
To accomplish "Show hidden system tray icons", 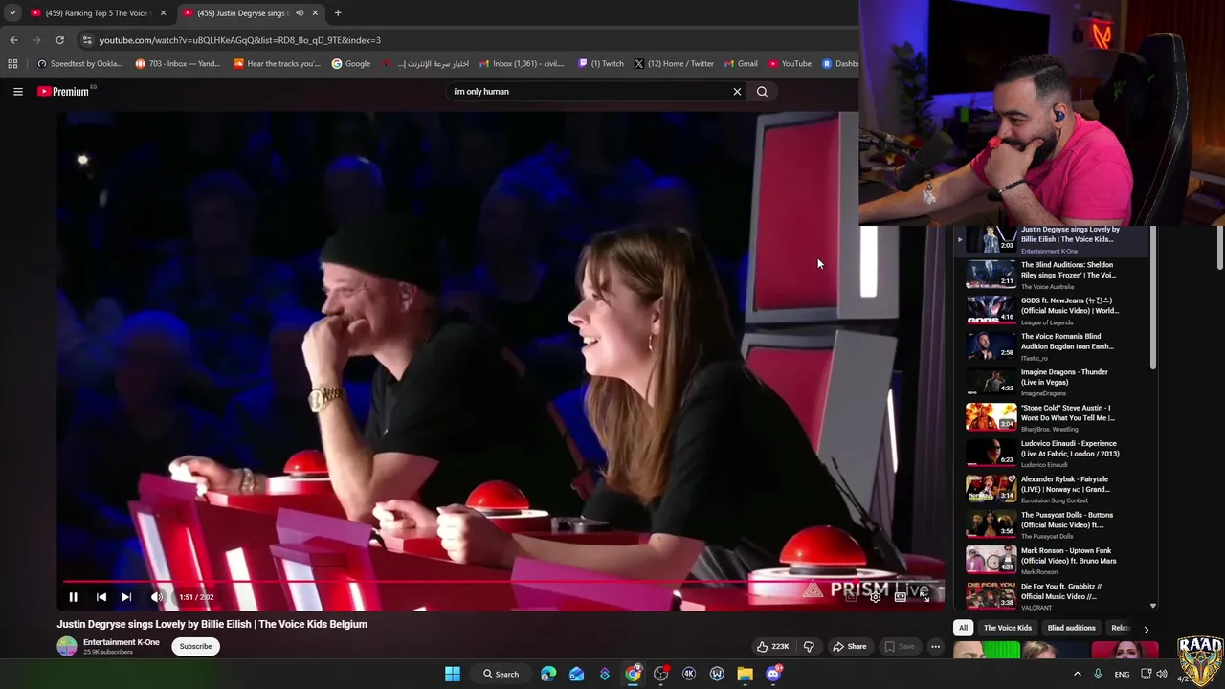I will tap(1077, 674).
